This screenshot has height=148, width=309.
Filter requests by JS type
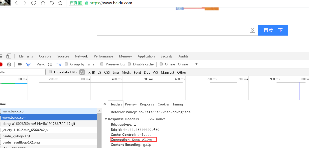tap(100, 72)
